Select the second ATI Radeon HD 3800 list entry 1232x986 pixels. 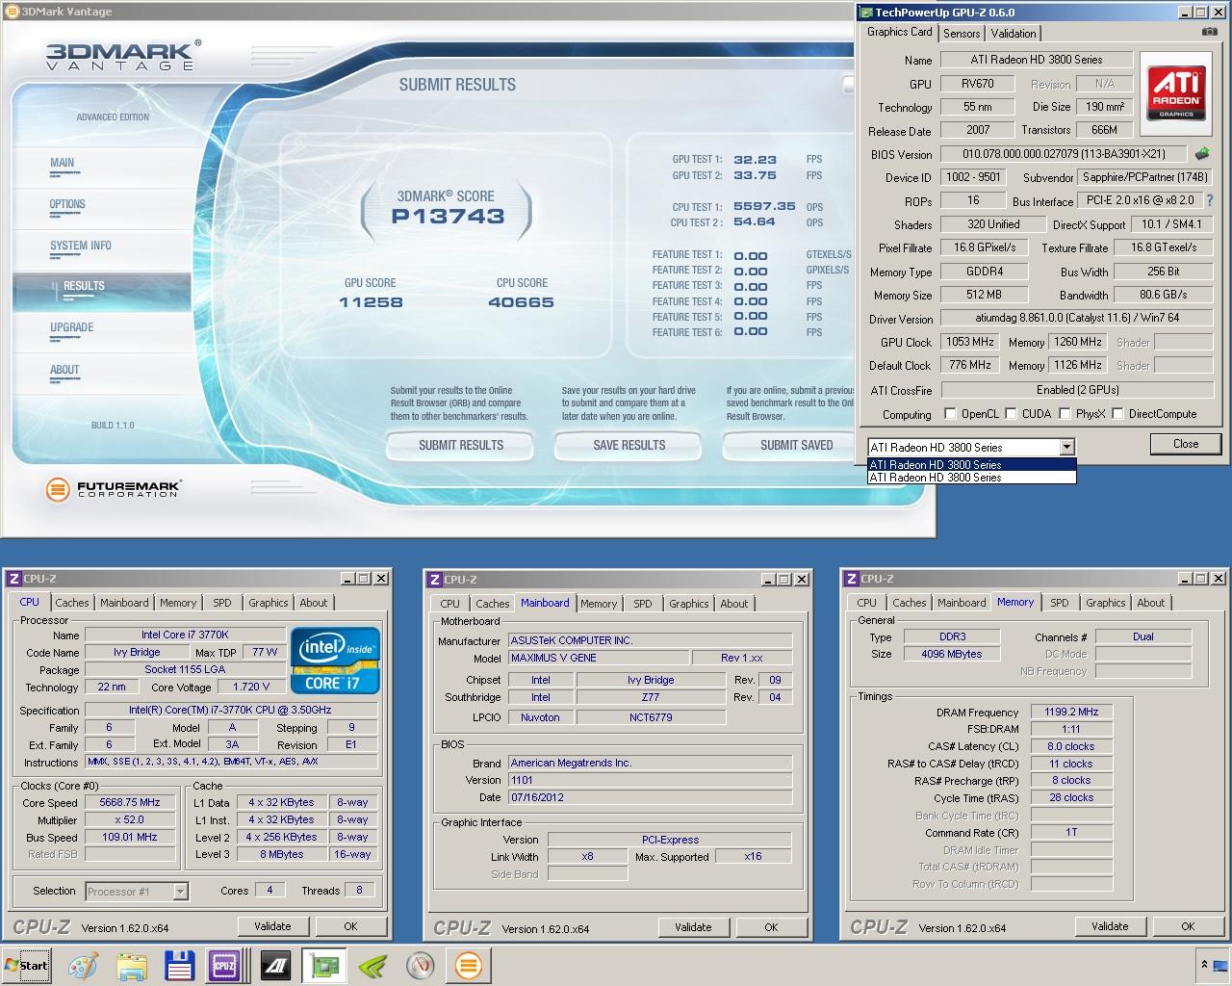point(972,477)
